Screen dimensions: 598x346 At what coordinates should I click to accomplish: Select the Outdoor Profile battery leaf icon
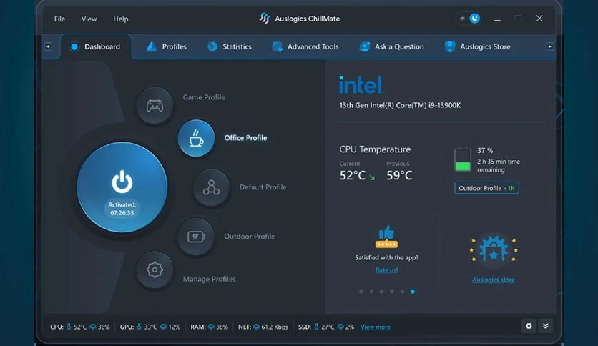[x=196, y=236]
